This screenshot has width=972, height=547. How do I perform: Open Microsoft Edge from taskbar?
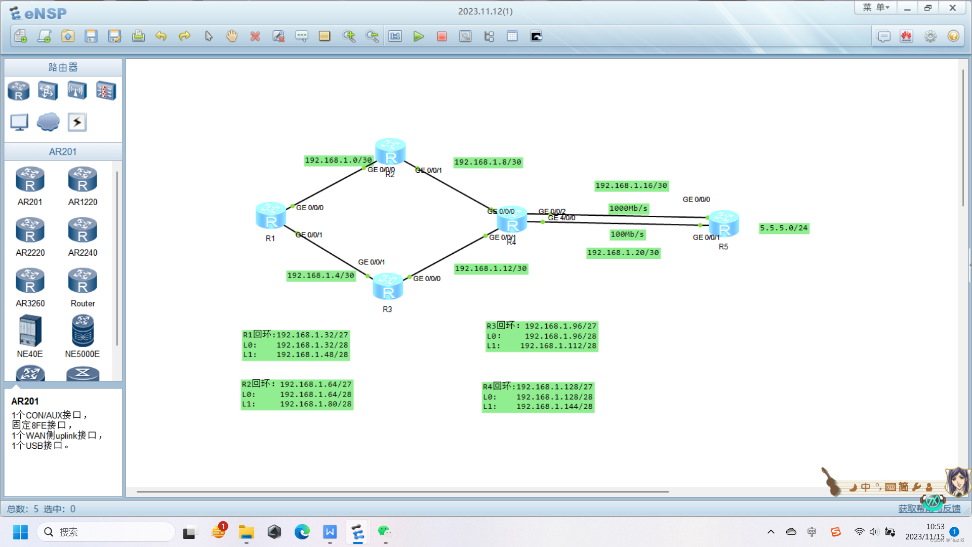[x=302, y=532]
